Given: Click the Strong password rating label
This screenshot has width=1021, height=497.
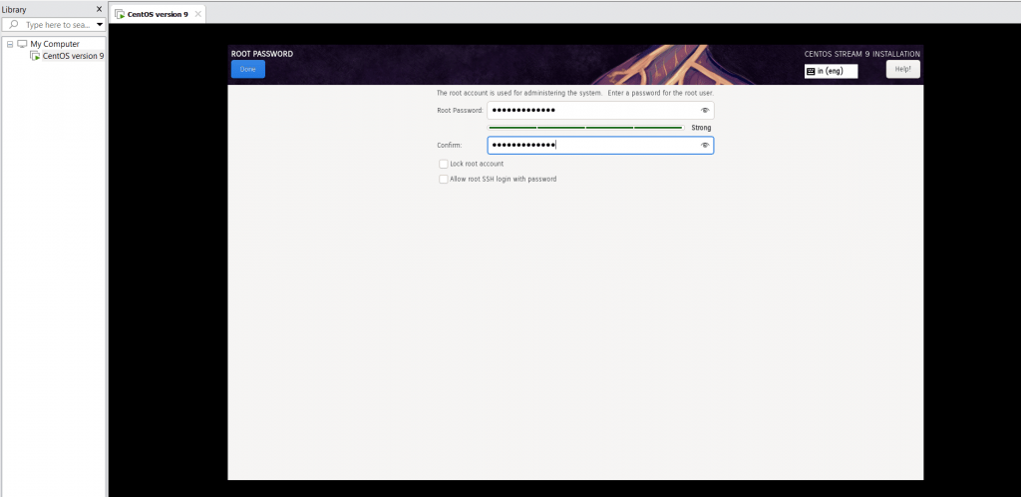Looking at the screenshot, I should [701, 128].
